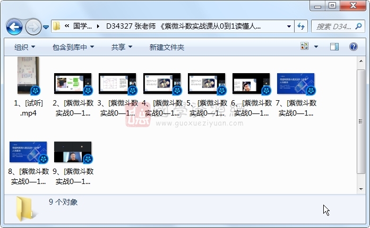Open the 组织 menu
The width and height of the screenshot is (370, 228).
click(24, 47)
